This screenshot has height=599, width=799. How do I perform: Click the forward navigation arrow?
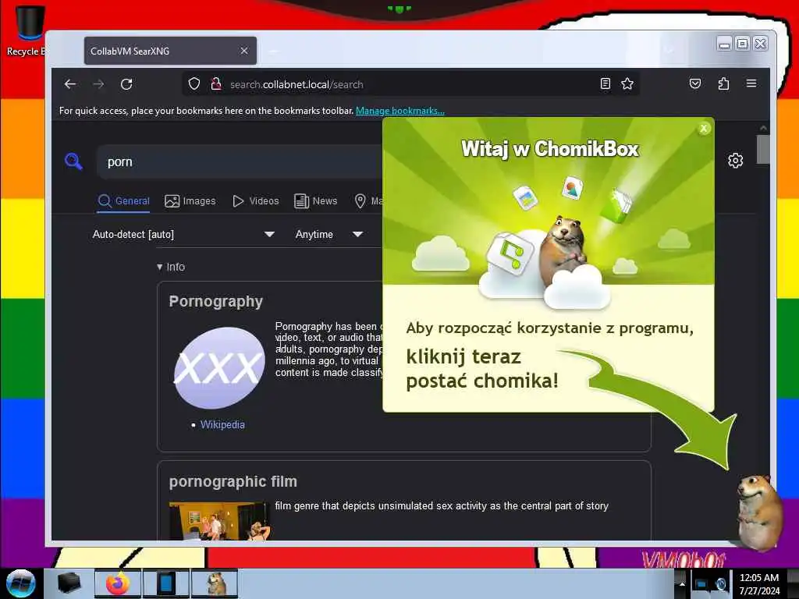click(x=98, y=84)
